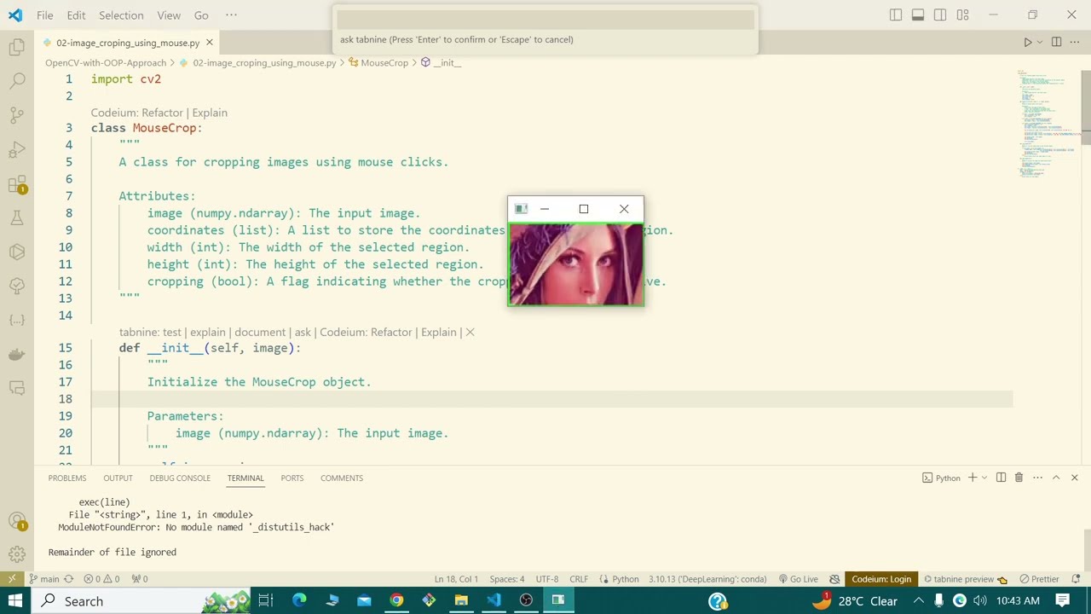Image resolution: width=1091 pixels, height=614 pixels.
Task: Customize layout icon in title bar
Action: [962, 14]
